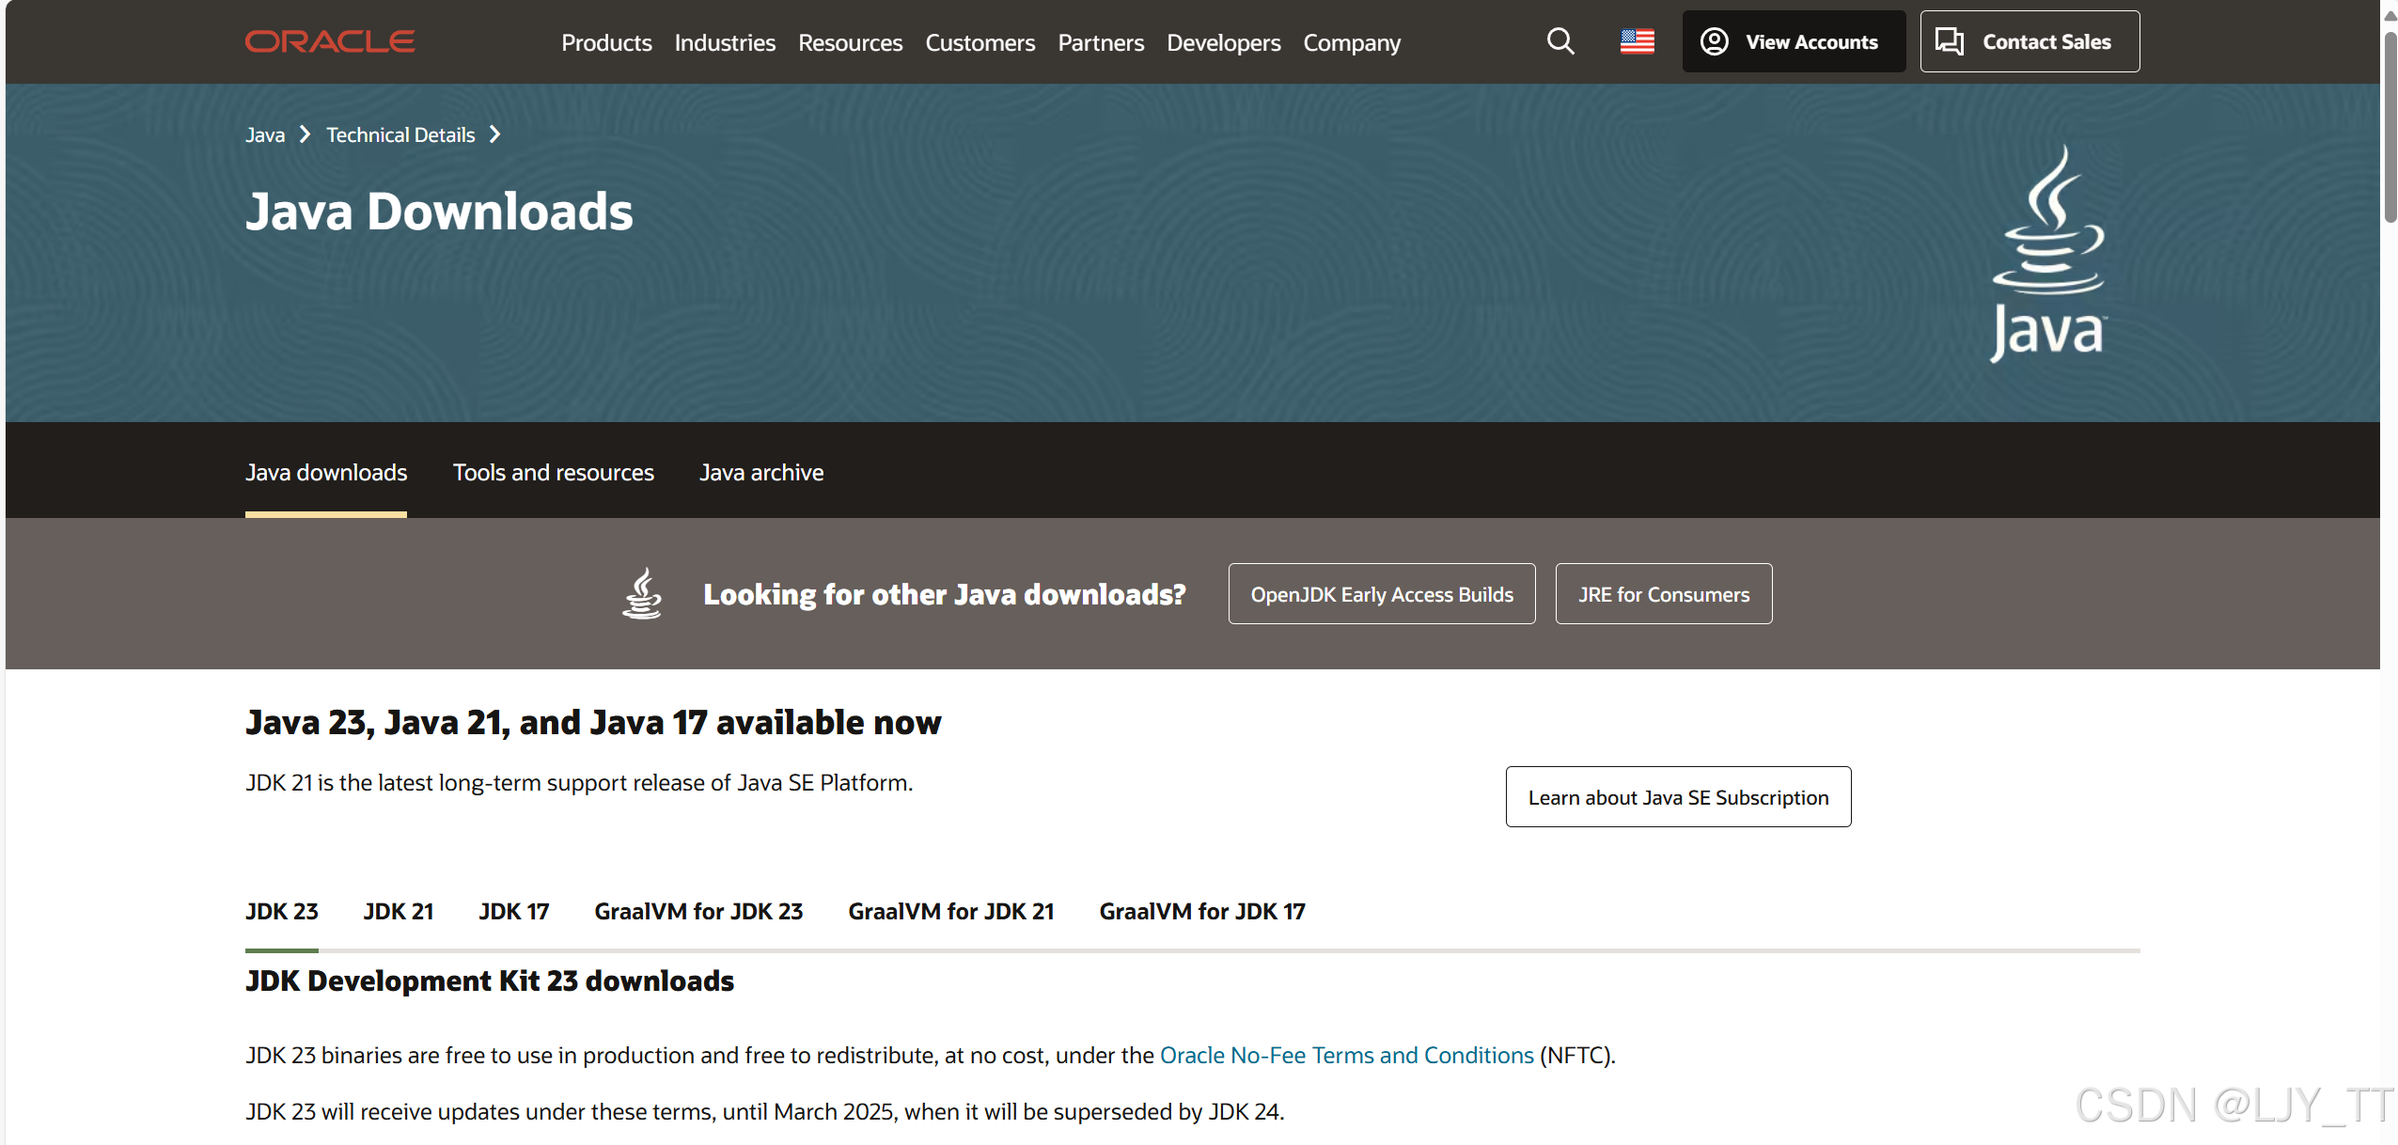The height and width of the screenshot is (1145, 2398).
Task: Expand the Developers navigation menu
Action: point(1223,42)
